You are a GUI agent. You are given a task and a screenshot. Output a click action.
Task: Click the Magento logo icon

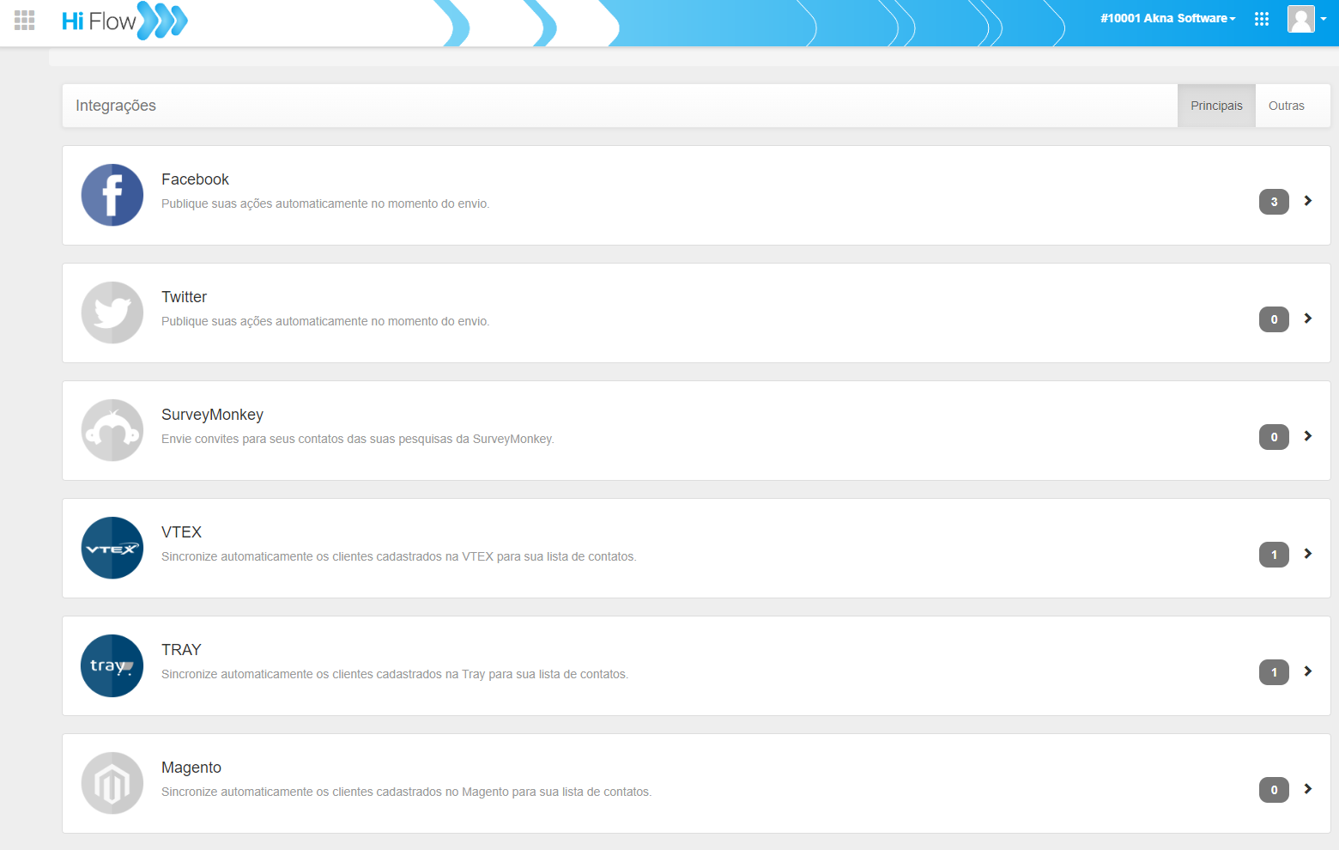click(x=112, y=783)
